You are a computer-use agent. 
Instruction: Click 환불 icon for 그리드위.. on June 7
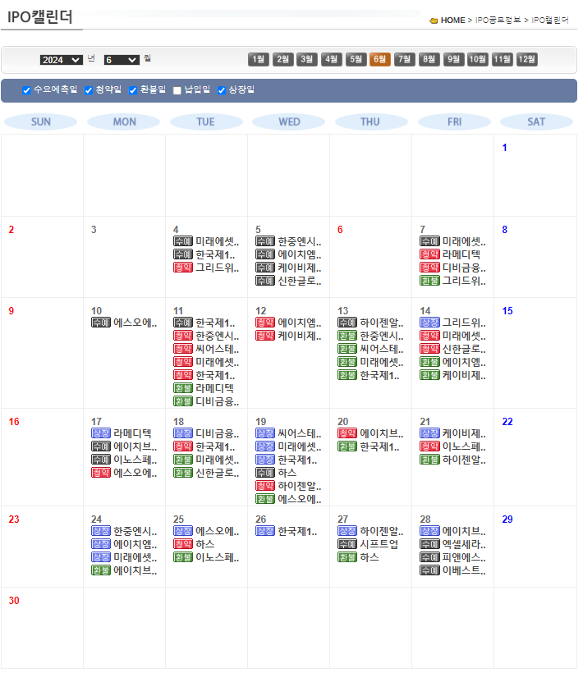click(x=429, y=281)
